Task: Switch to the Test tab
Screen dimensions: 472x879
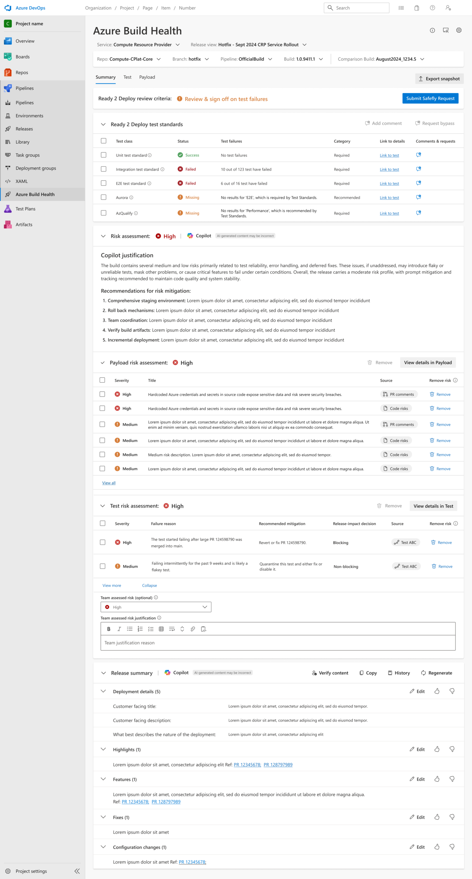Action: [x=127, y=77]
